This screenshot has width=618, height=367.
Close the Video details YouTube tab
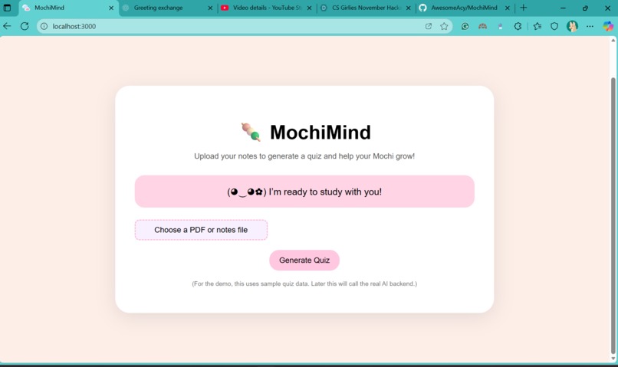pos(310,8)
